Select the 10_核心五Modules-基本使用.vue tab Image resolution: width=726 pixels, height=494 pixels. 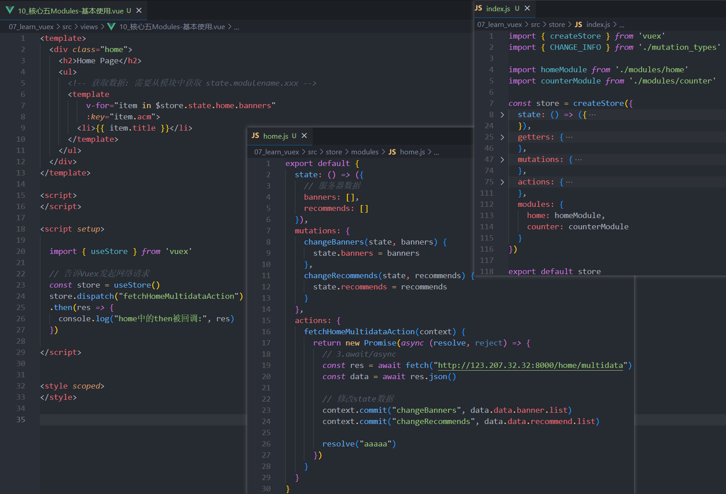click(x=74, y=10)
